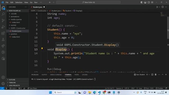The image size is (169, 95).
Task: Switch to the OUTPUT tab
Action: click(x=44, y=75)
